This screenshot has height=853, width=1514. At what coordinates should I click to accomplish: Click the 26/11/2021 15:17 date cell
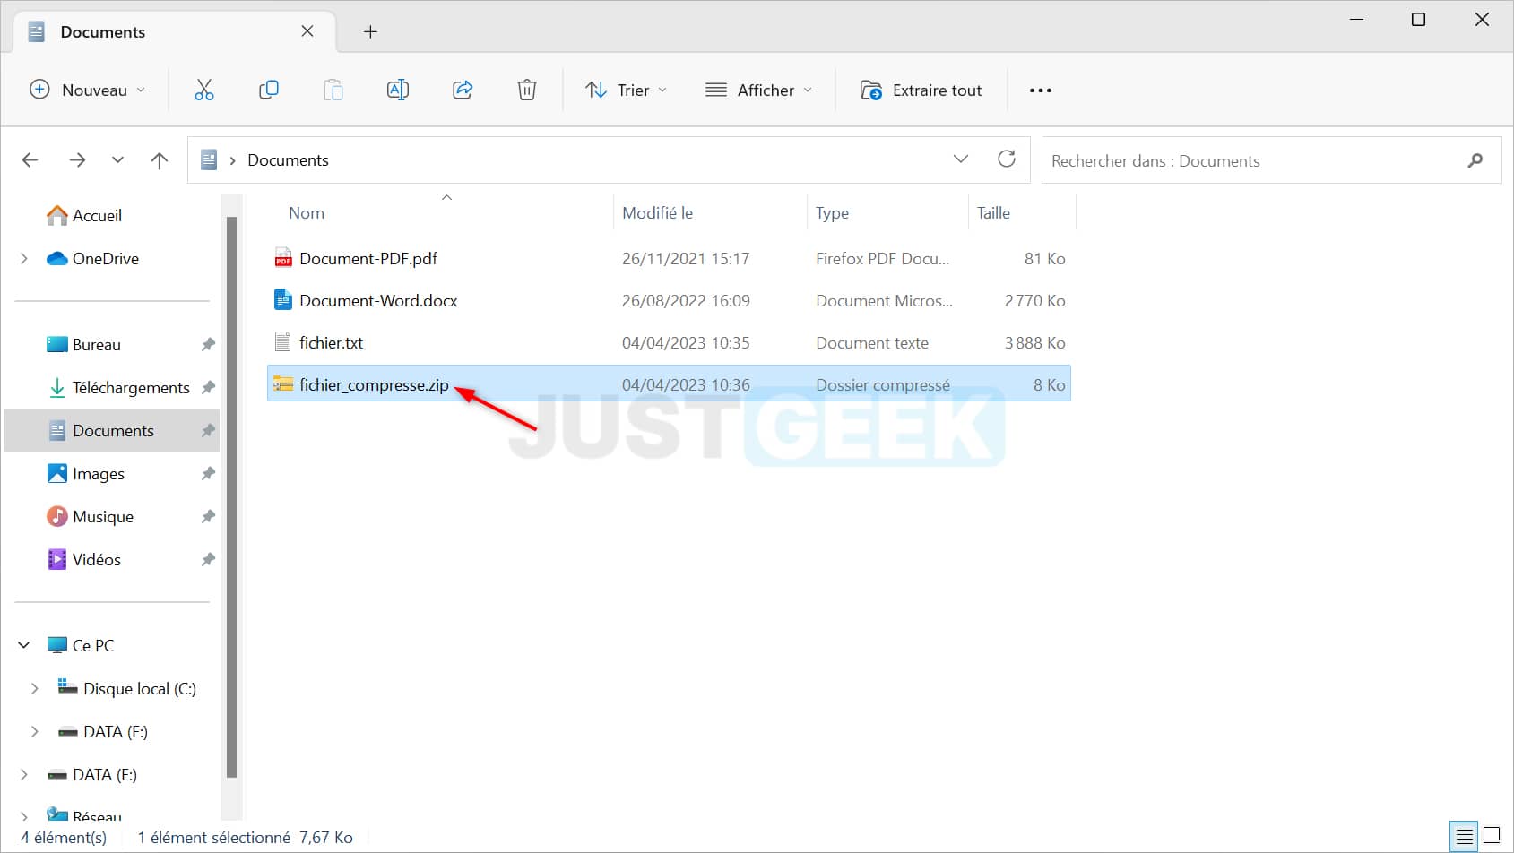[x=686, y=258]
